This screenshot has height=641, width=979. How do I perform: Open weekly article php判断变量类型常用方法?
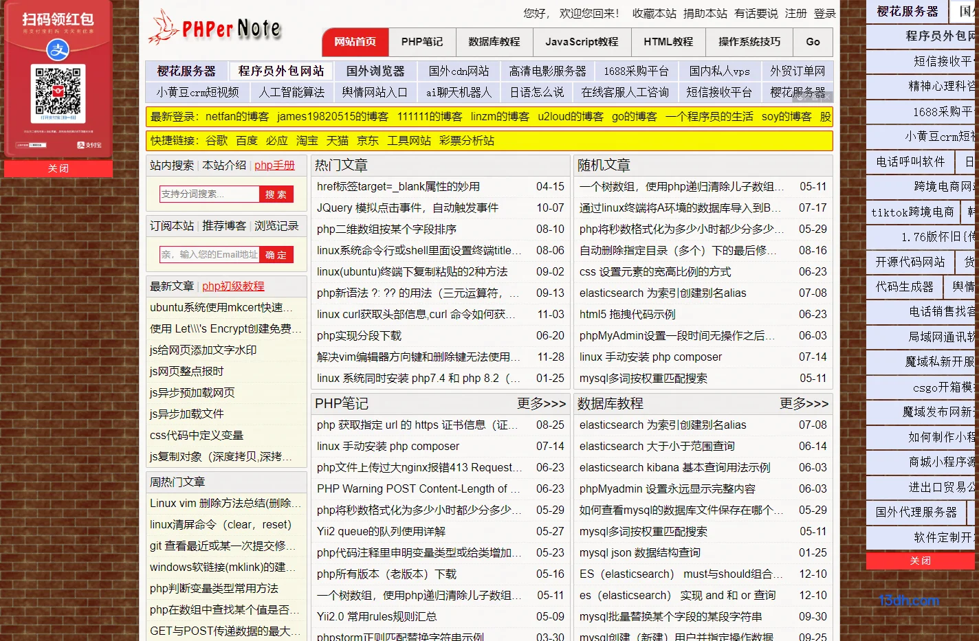point(214,589)
